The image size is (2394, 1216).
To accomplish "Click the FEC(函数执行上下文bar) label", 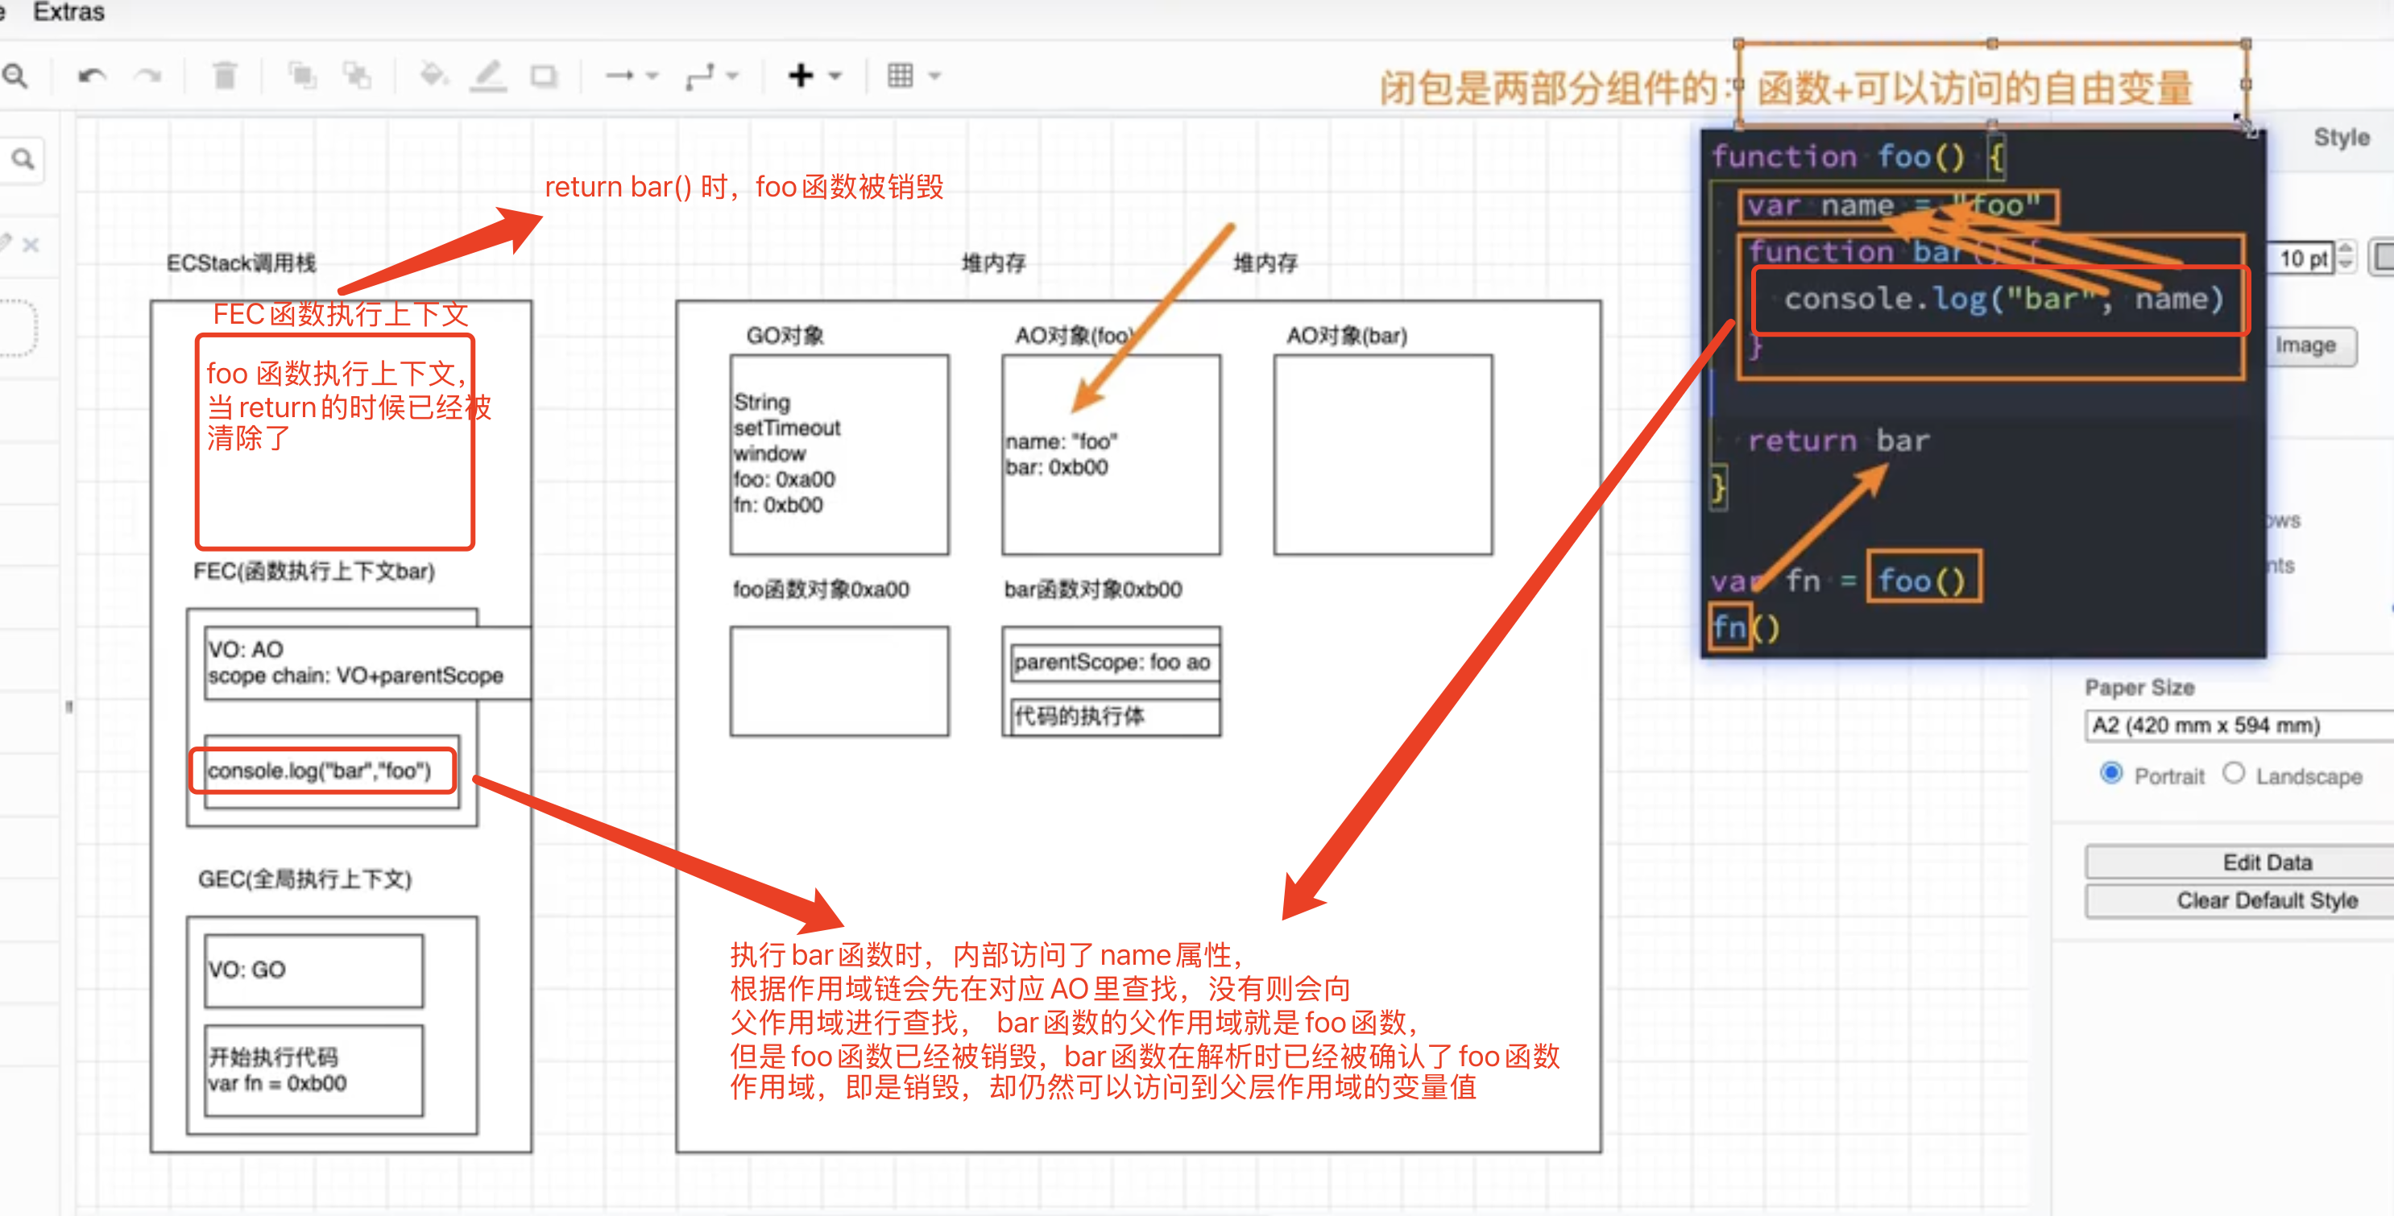I will click(x=314, y=571).
